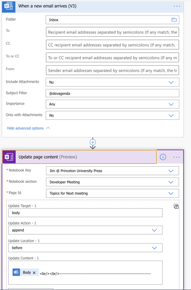Click the delete item icon beside Update Target
Viewport: 191px width, 290px height.
click(x=176, y=206)
